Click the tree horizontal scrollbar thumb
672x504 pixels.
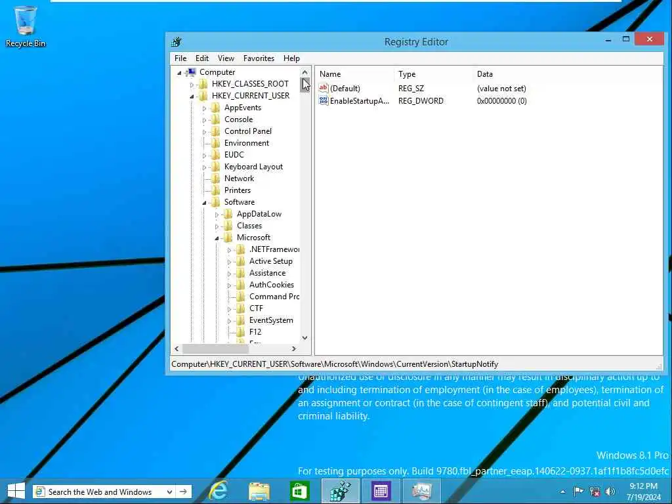pos(215,349)
